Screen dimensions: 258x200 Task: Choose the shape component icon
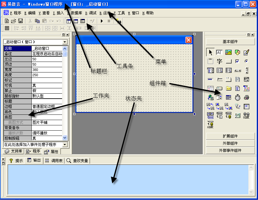[237, 53]
